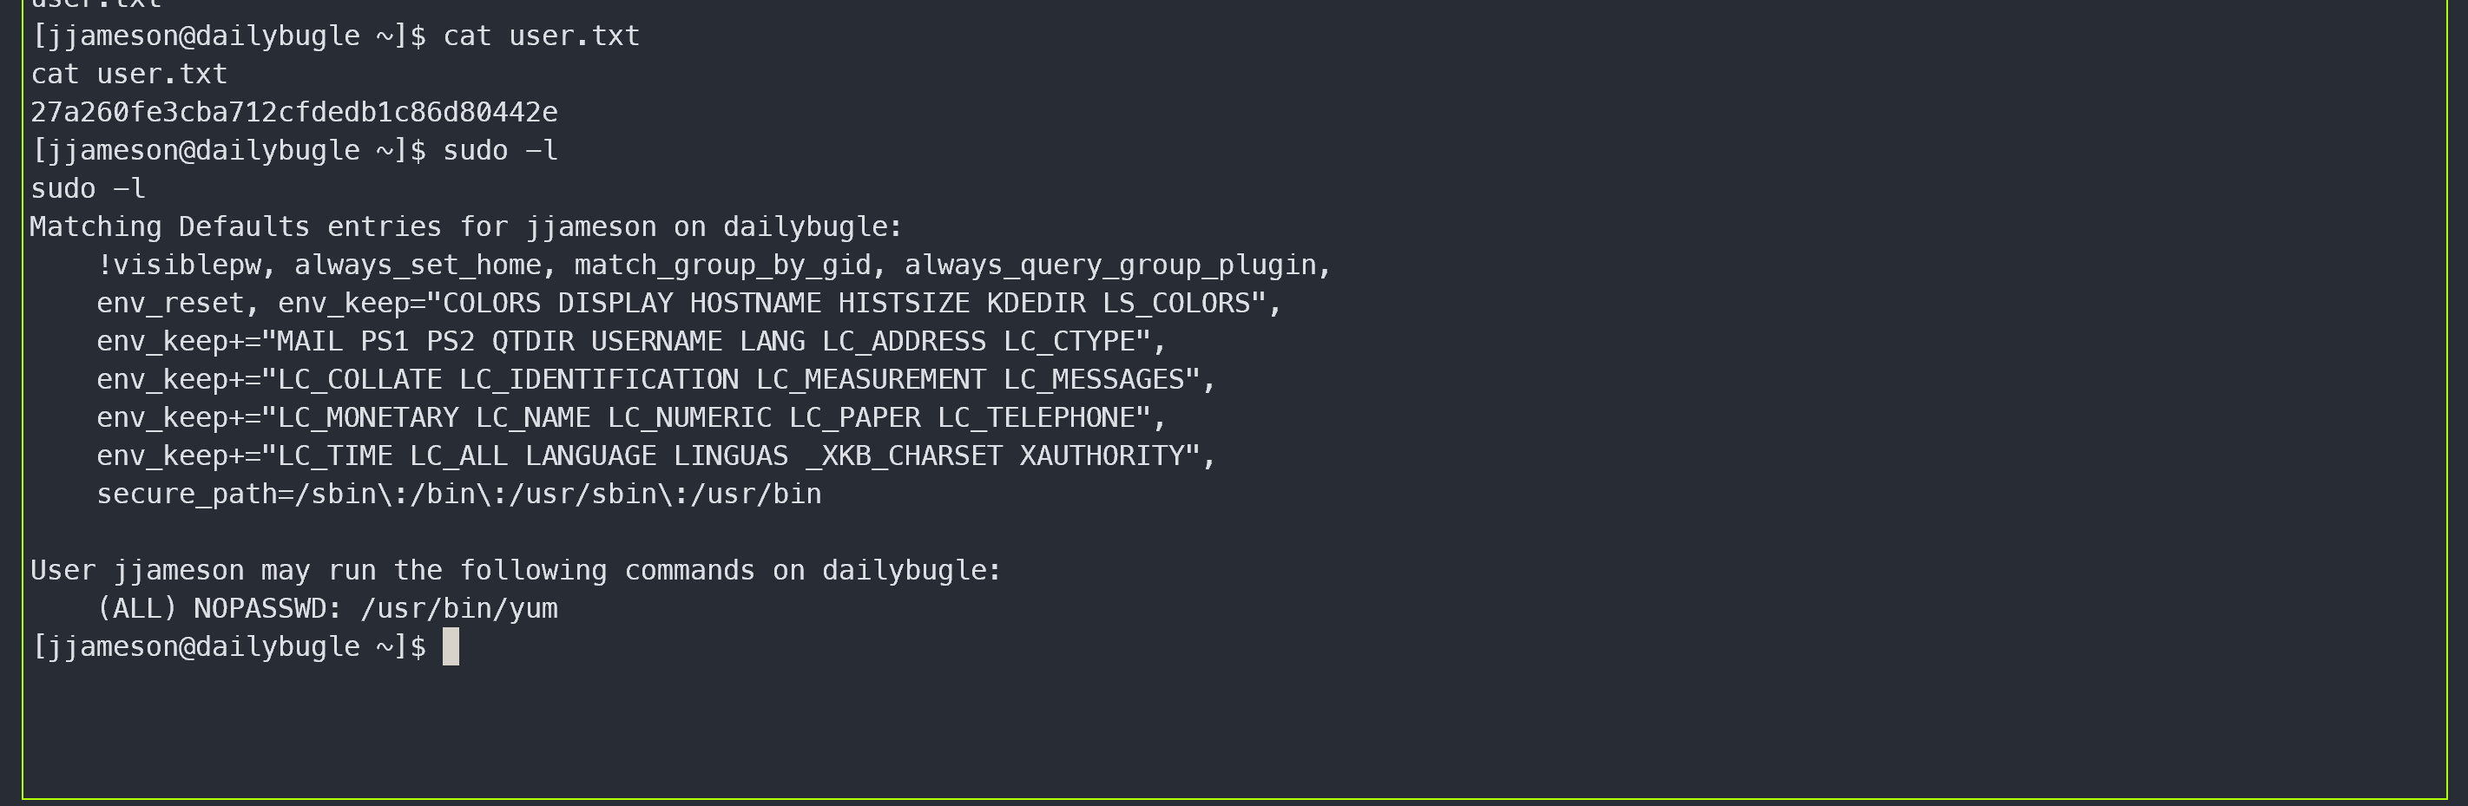Click the always_query_group_plugin option text
This screenshot has width=2468, height=806.
tap(1110, 265)
